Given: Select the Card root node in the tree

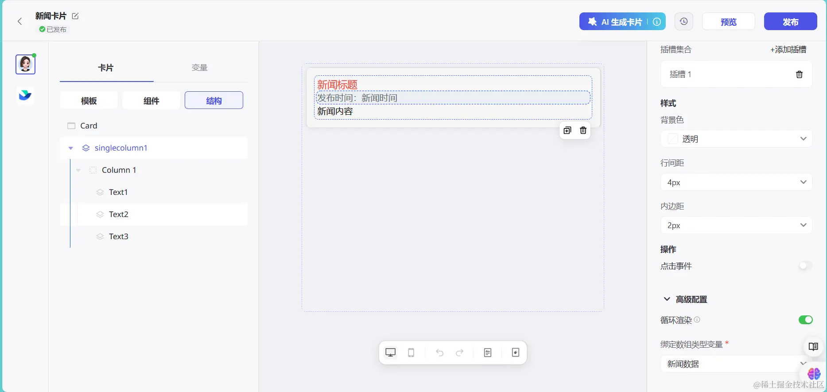Looking at the screenshot, I should point(154,126).
